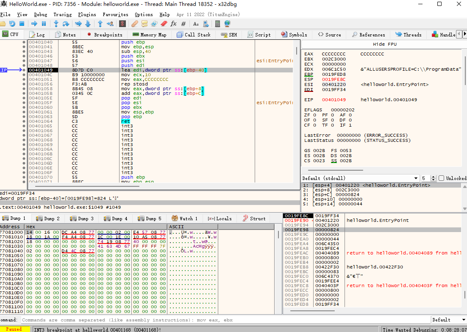Viewport: 467px width, 332px height.
Task: Click the command input field
Action: (x=225, y=320)
